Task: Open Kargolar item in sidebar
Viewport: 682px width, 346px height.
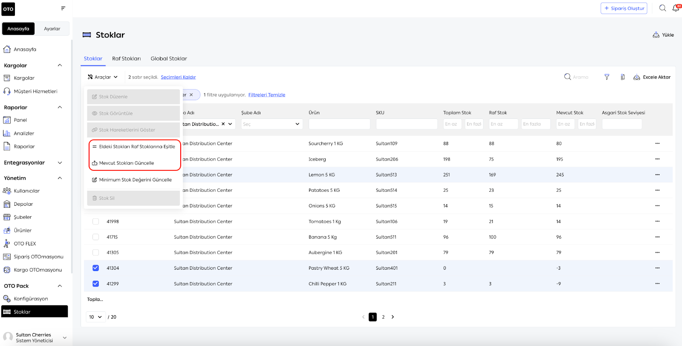Action: pos(24,78)
